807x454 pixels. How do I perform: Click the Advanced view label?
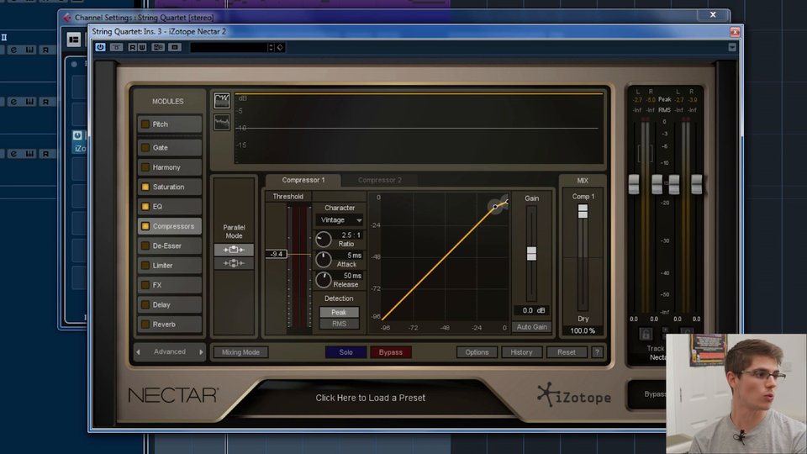pyautogui.click(x=169, y=352)
